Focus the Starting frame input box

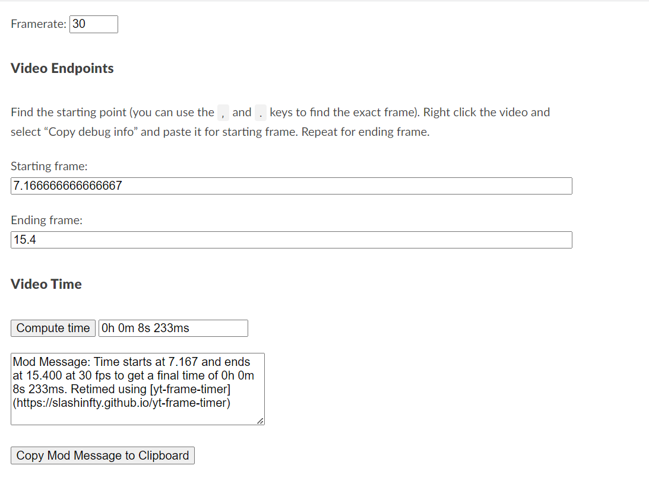point(291,186)
